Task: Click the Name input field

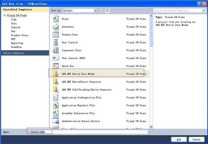Action: click(88, 132)
